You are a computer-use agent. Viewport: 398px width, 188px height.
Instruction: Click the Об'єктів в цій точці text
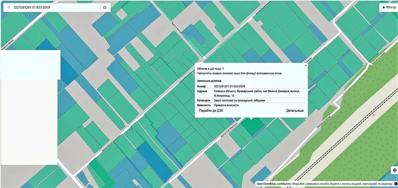tap(210, 69)
